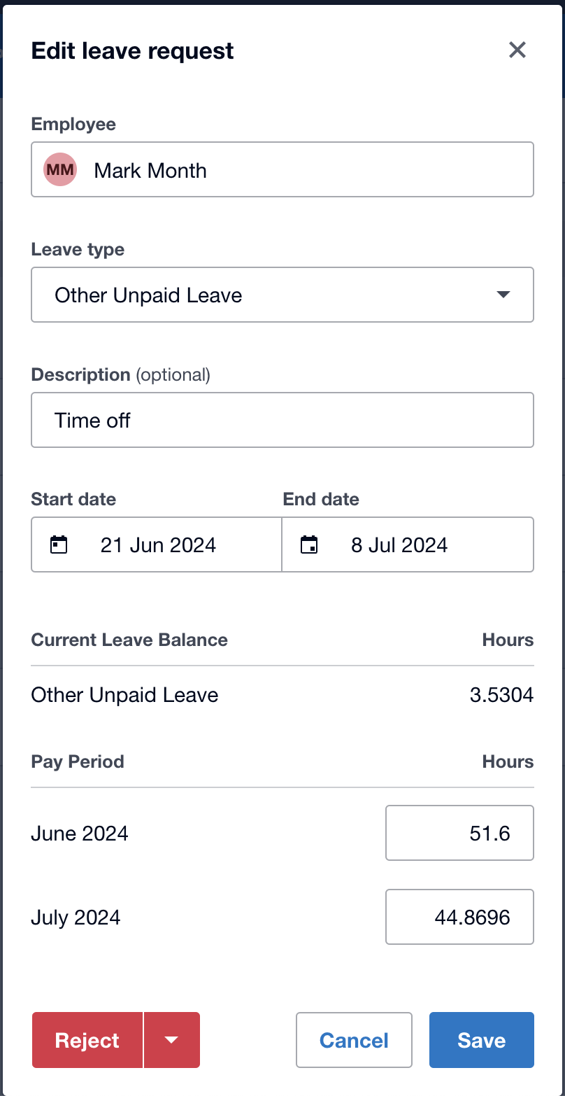Expand the Leave type dropdown arrow
The image size is (565, 1096).
tap(503, 295)
